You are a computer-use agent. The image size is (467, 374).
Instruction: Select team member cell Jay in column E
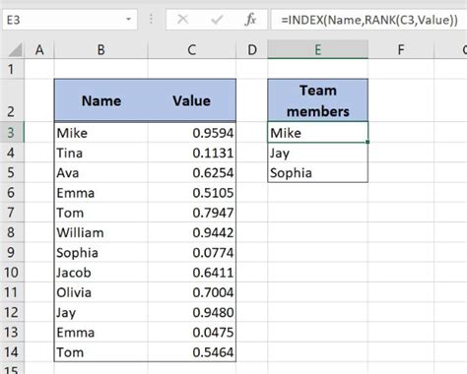318,153
